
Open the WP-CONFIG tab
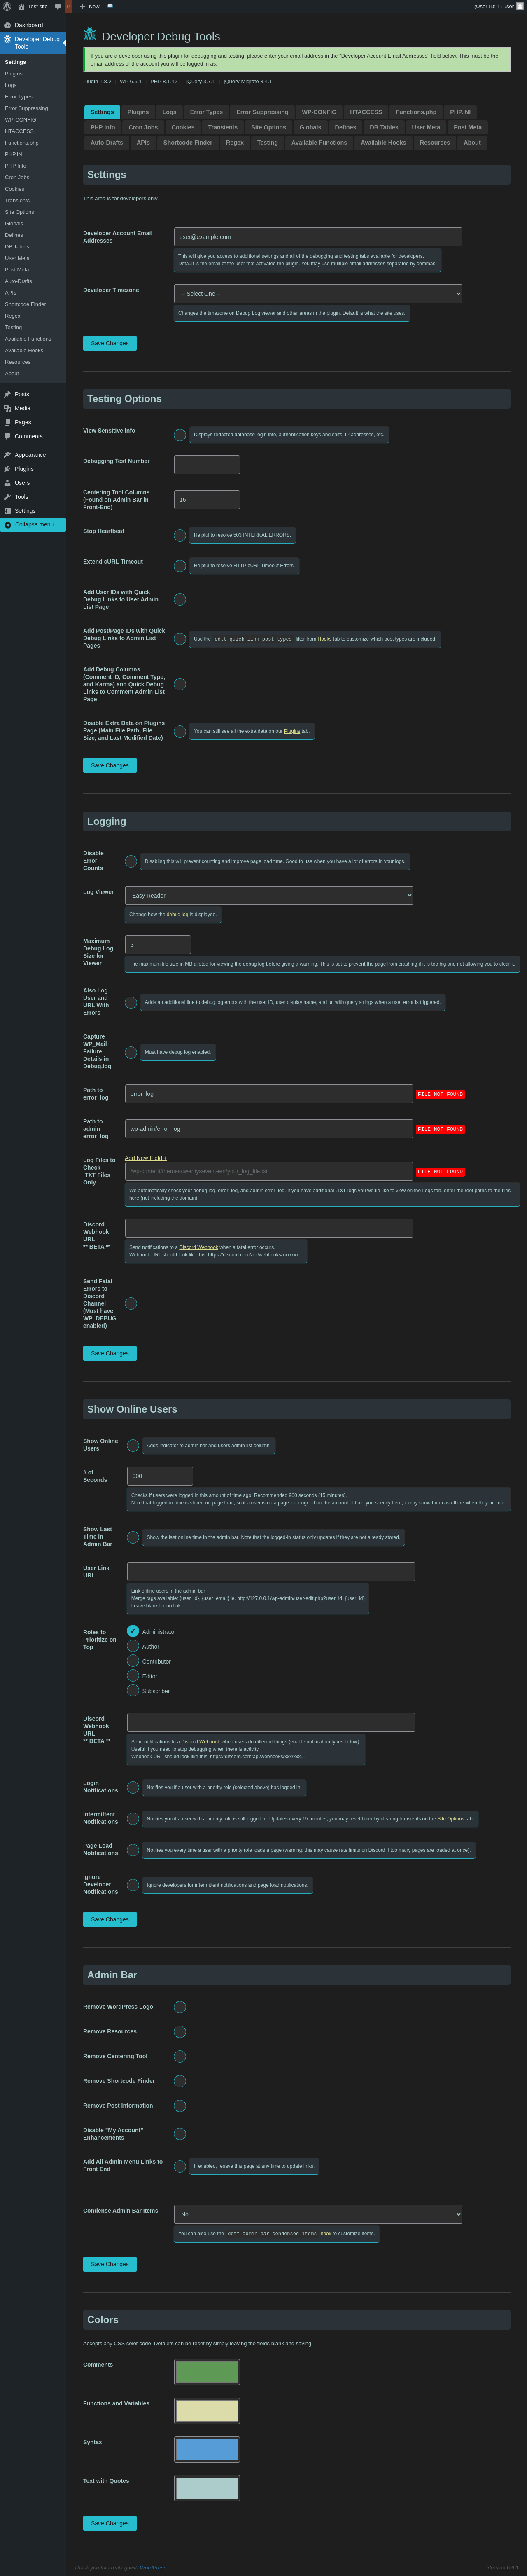319,112
